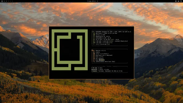Viewport: 183px width, 103px height.
Task: Switch to workspace 5
Action: 12,1
